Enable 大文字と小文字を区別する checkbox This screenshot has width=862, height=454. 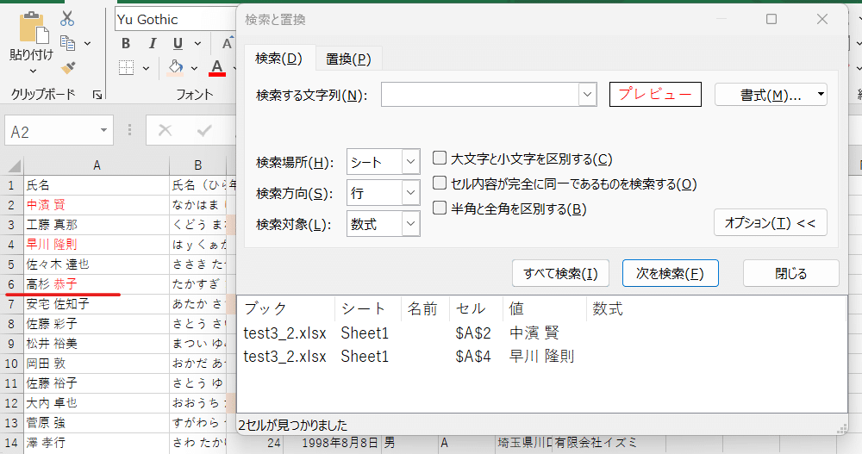tap(440, 159)
